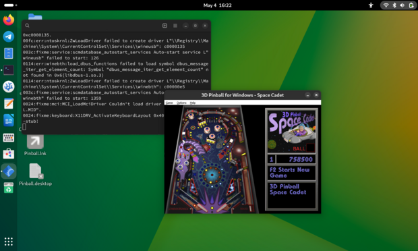Show the applications grid
The height and width of the screenshot is (251, 418).
click(9, 242)
